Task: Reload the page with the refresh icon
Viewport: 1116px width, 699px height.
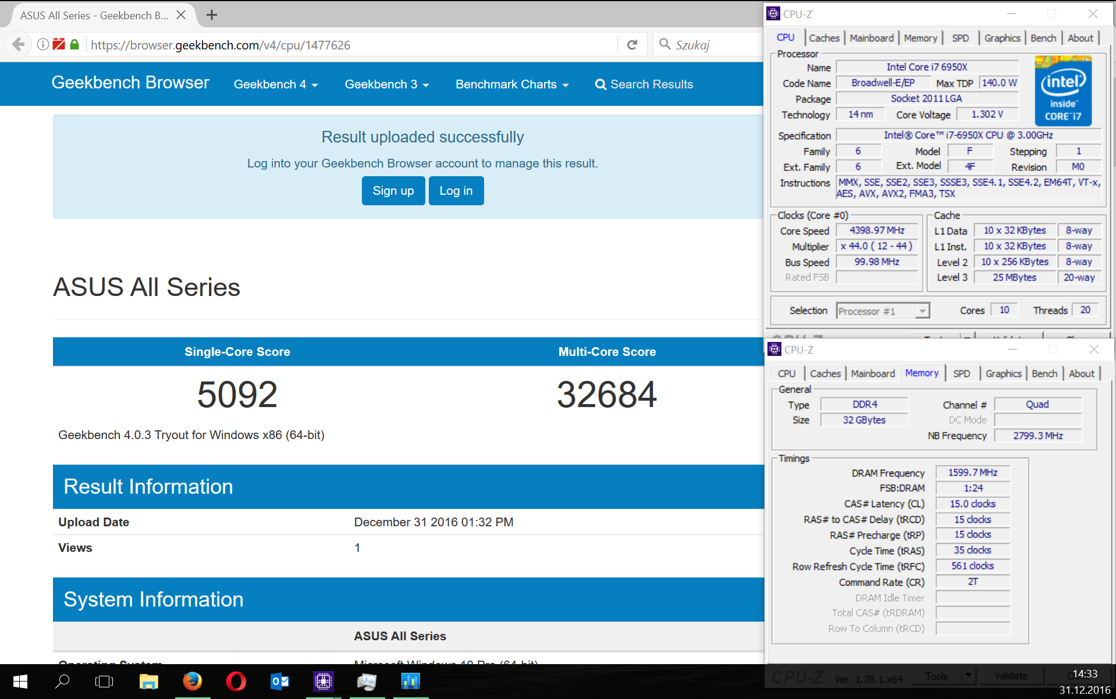Action: (632, 45)
